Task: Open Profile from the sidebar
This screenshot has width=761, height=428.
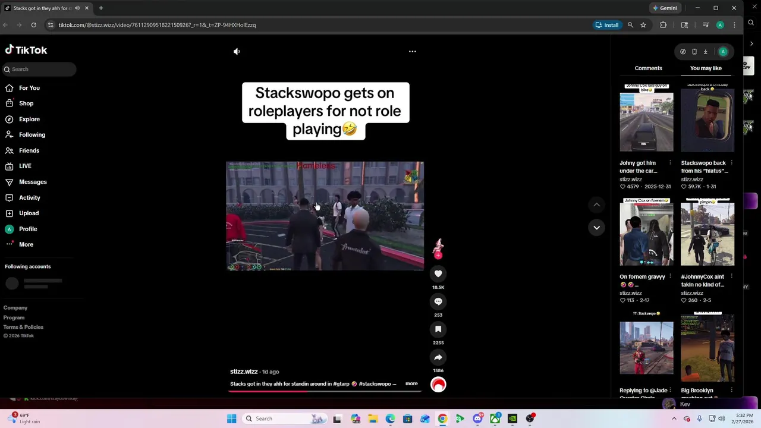Action: 28,229
